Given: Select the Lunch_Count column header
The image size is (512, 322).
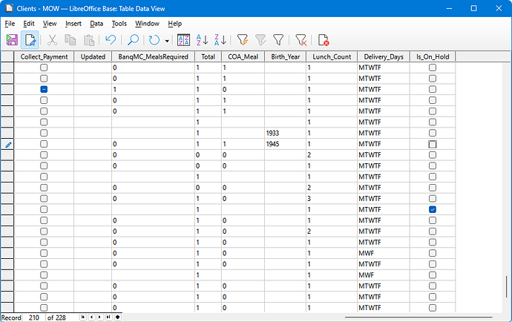Looking at the screenshot, I should click(x=332, y=57).
